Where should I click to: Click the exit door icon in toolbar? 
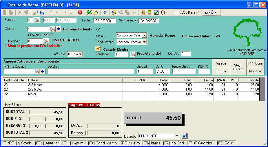(143, 12)
